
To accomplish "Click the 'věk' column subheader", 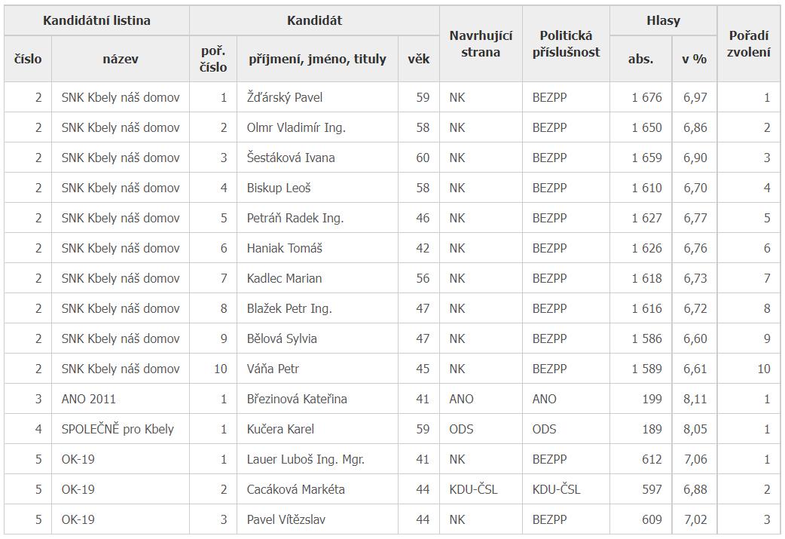I will pos(419,59).
